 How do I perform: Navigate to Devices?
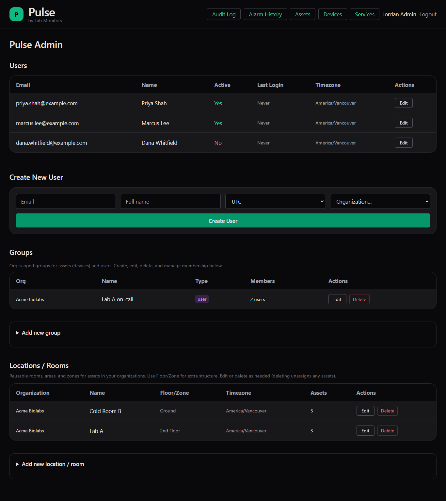click(332, 14)
